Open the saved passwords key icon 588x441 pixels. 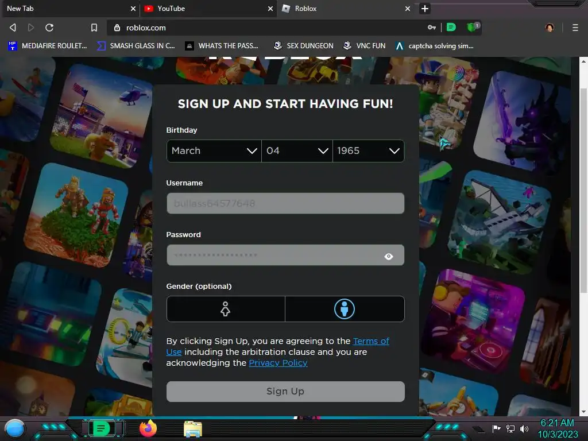tap(432, 28)
